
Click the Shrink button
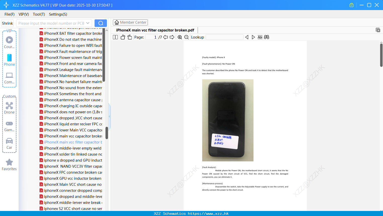8,23
